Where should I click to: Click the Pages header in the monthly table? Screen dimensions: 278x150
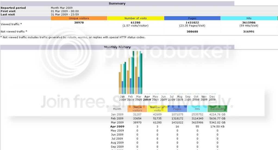[177, 109]
